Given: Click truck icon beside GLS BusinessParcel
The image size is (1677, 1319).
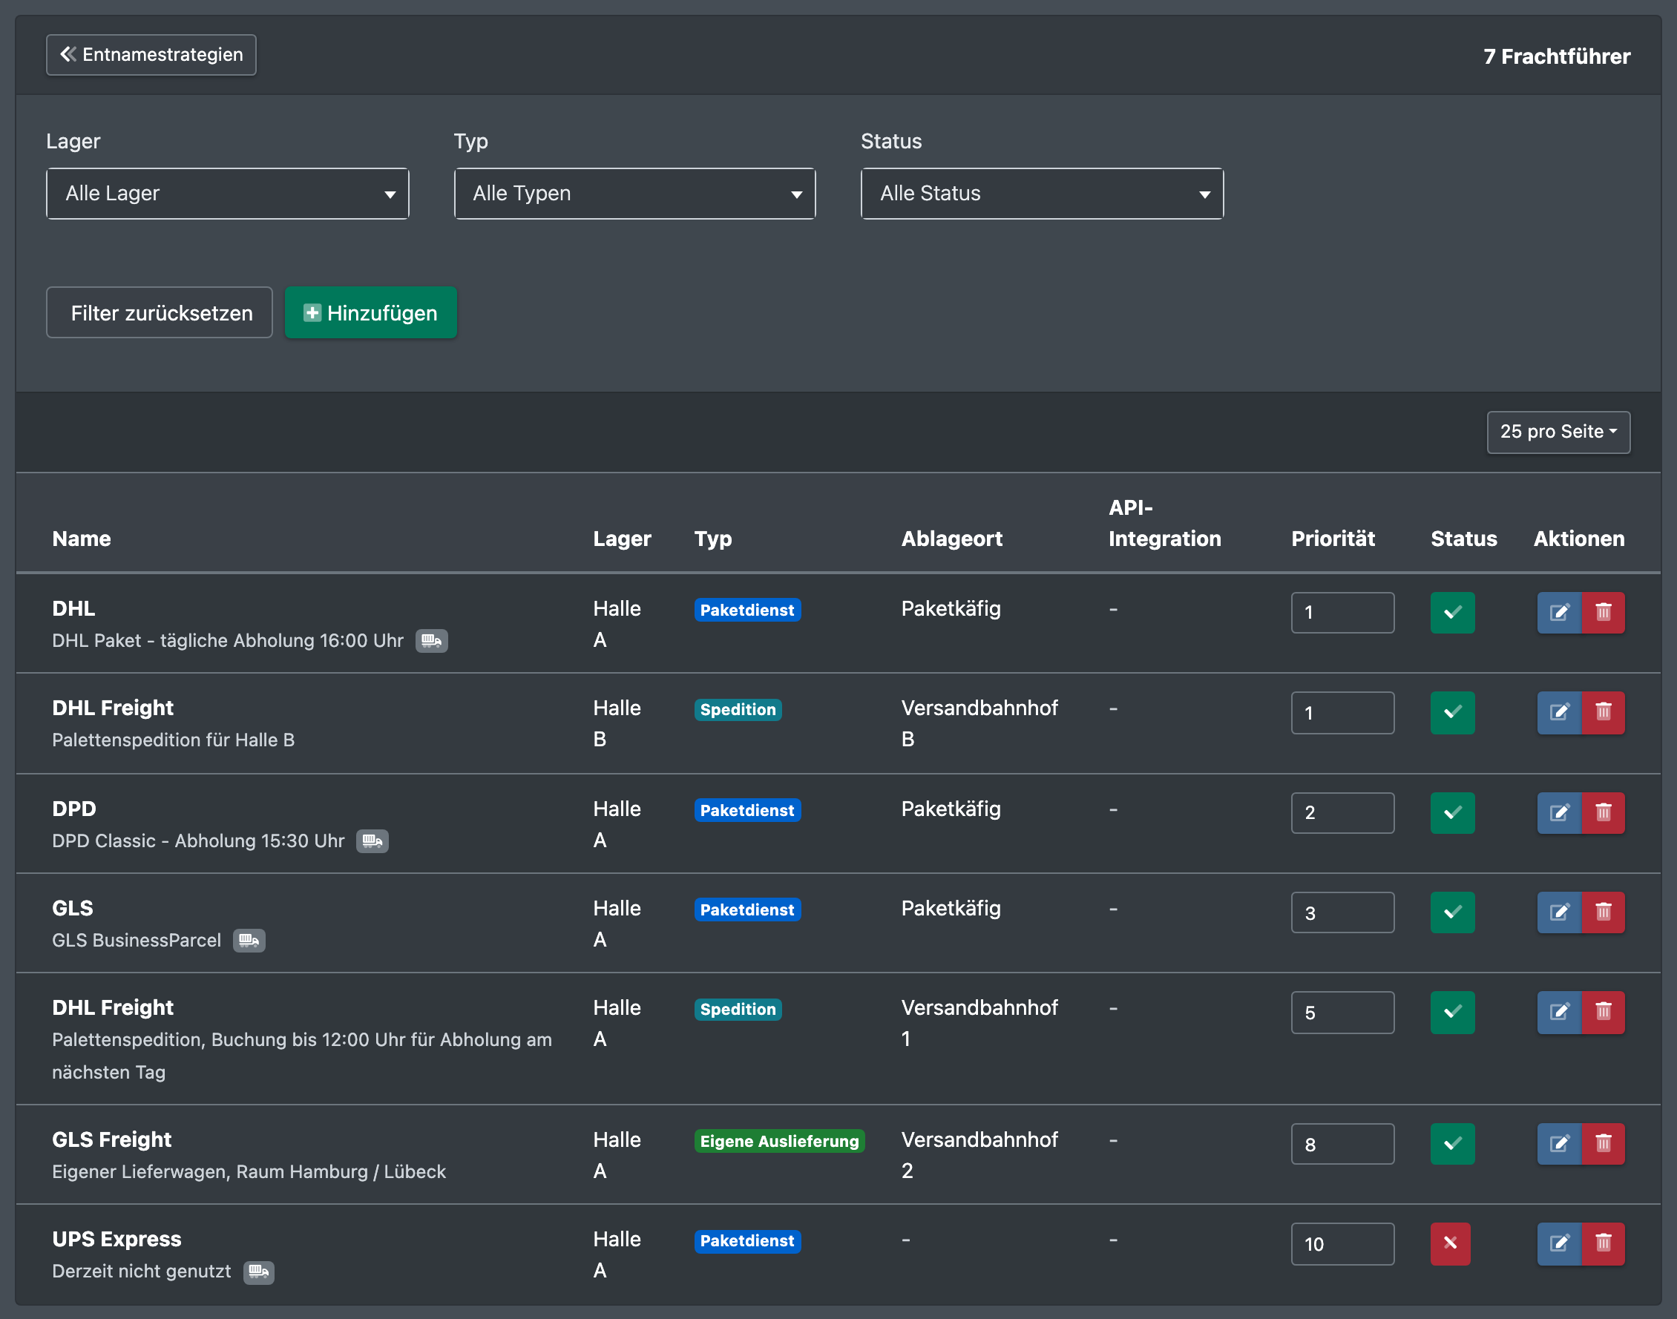Looking at the screenshot, I should click(x=249, y=941).
